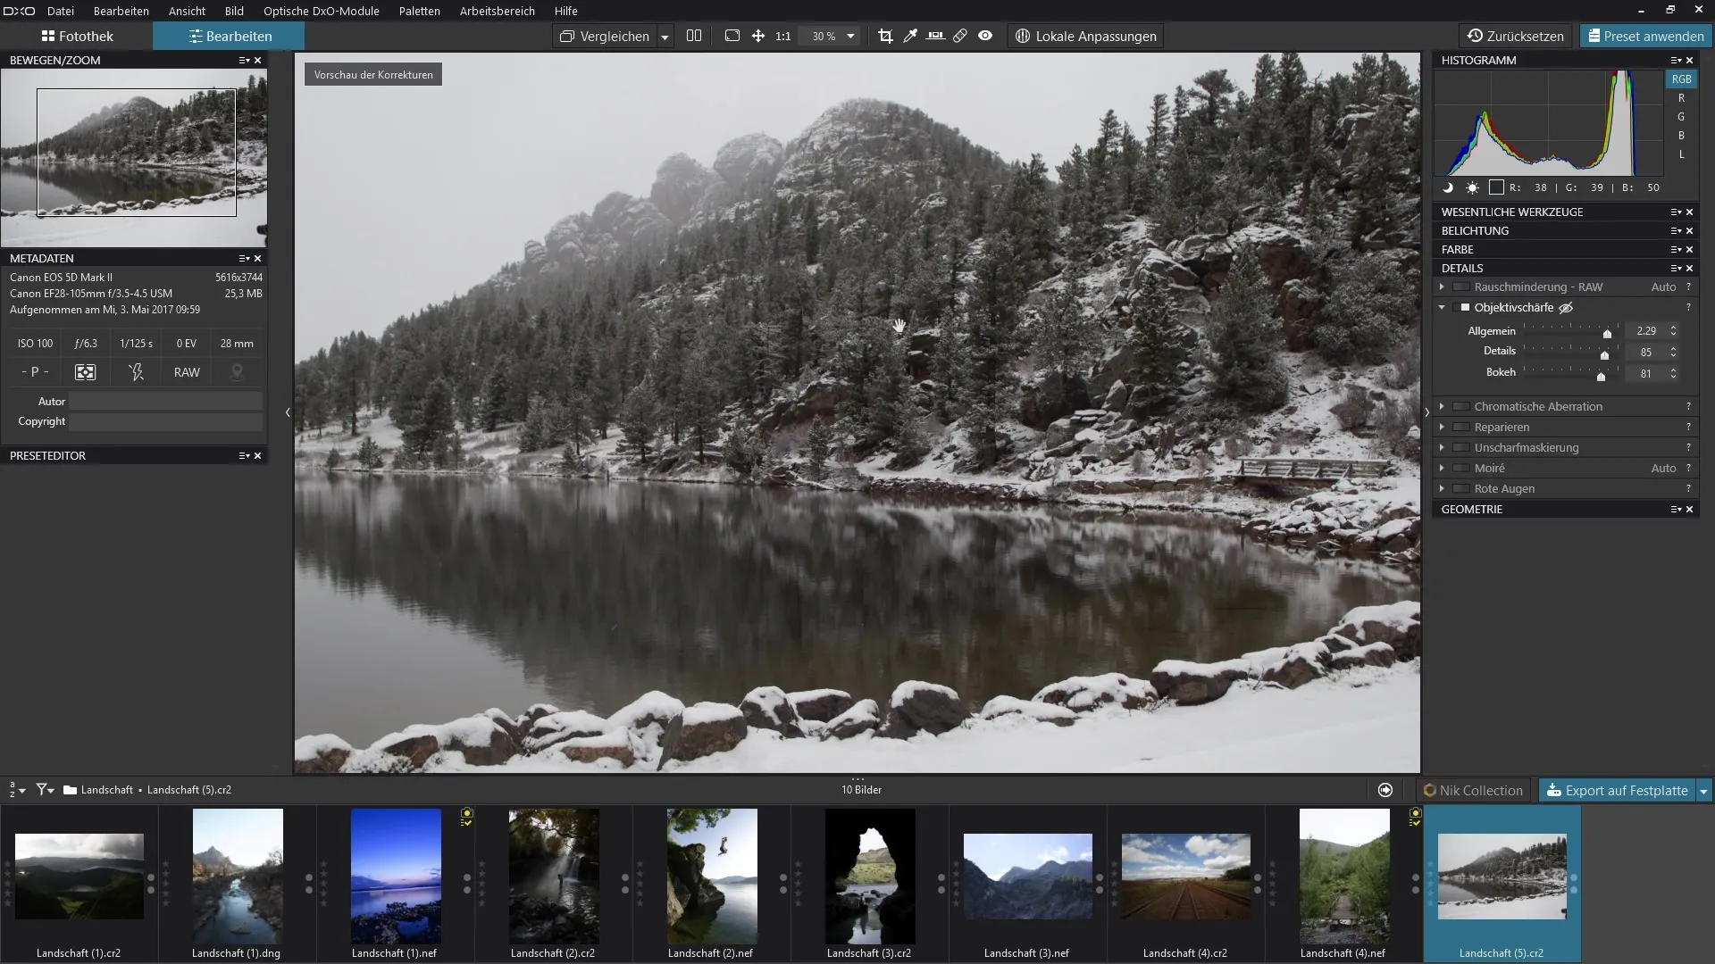Switch to the Fotothek tab
The height and width of the screenshot is (964, 1715).
point(77,37)
